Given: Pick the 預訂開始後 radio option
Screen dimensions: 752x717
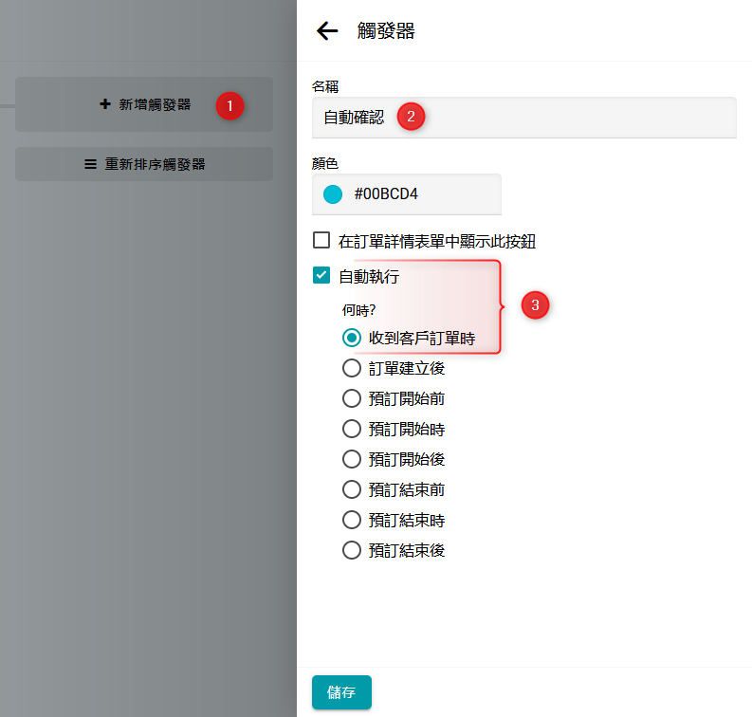Looking at the screenshot, I should (352, 459).
